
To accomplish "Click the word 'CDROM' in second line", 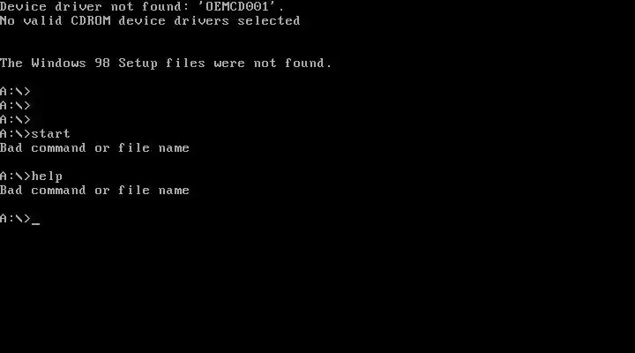I will (91, 20).
